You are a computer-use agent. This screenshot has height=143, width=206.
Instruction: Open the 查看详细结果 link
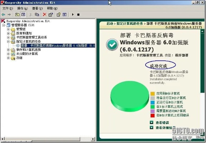pyautogui.click(x=166, y=128)
